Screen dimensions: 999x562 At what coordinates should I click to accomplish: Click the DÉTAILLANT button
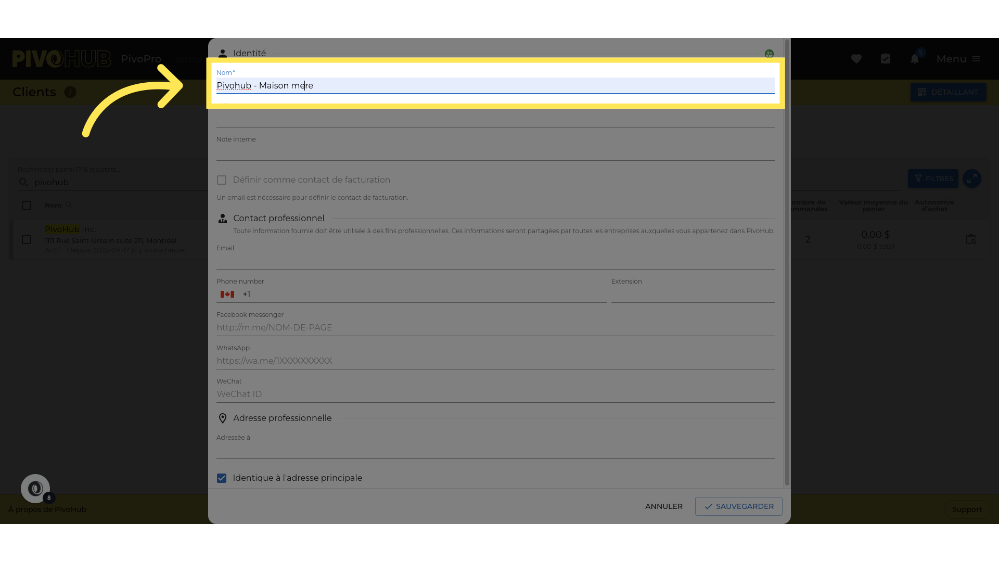click(948, 92)
